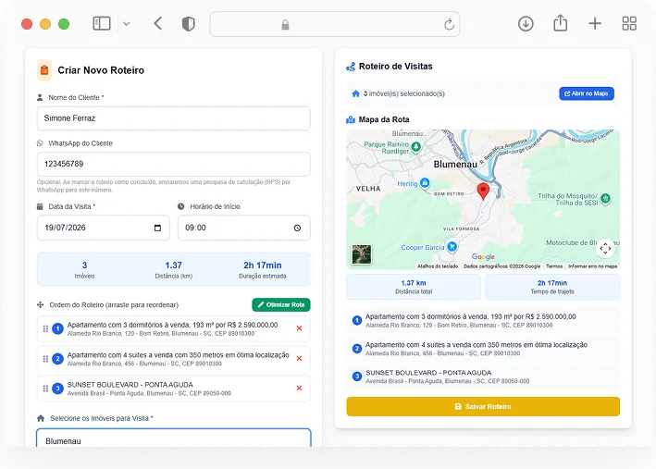Screen dimensions: 656x469
Task: Click the Otimizar Rota button
Action: pos(281,304)
